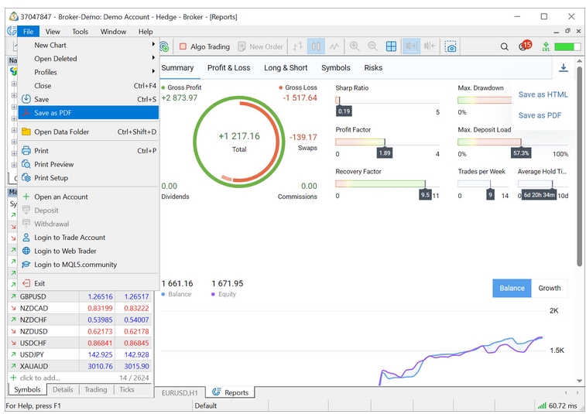
Task: Open notifications with the red 15 badge
Action: click(525, 46)
